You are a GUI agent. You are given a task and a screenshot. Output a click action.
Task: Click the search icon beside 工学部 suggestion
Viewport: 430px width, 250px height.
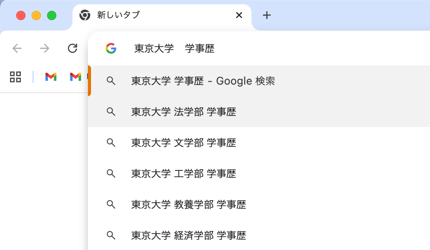111,173
